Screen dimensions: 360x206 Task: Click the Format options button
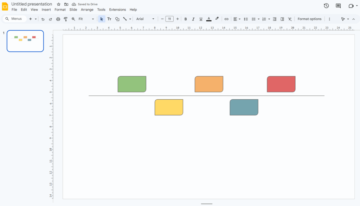[309, 19]
